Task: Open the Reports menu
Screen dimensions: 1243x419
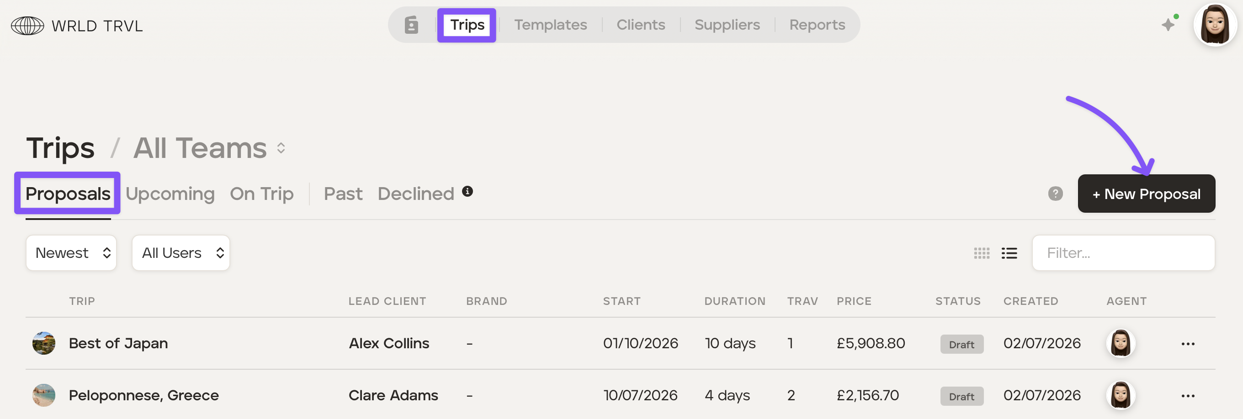Action: (817, 25)
